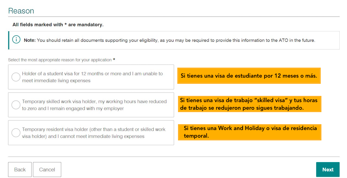Click the mandatory asterisk after the application label

[114, 59]
